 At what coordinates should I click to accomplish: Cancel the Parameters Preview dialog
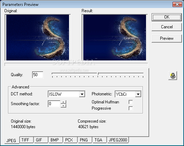167,27
